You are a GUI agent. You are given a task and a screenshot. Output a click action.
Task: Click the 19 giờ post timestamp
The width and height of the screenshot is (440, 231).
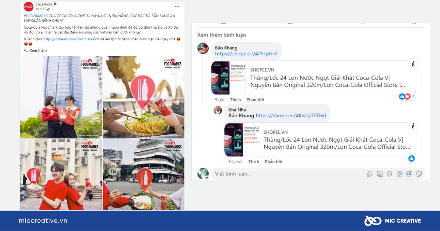(40, 9)
